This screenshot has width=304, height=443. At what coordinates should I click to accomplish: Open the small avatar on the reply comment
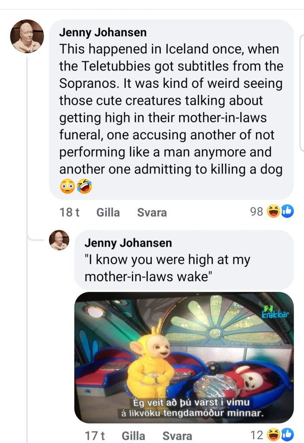(x=59, y=240)
